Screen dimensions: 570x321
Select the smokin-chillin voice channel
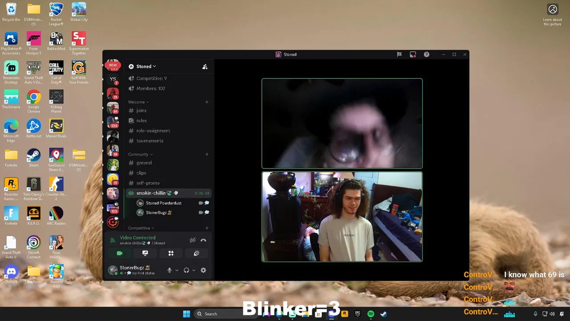click(x=169, y=193)
